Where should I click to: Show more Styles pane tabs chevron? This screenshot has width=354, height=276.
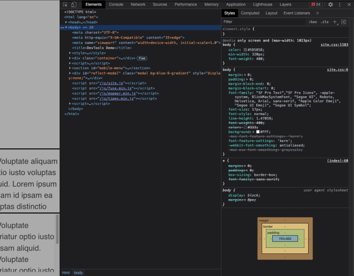(x=317, y=13)
